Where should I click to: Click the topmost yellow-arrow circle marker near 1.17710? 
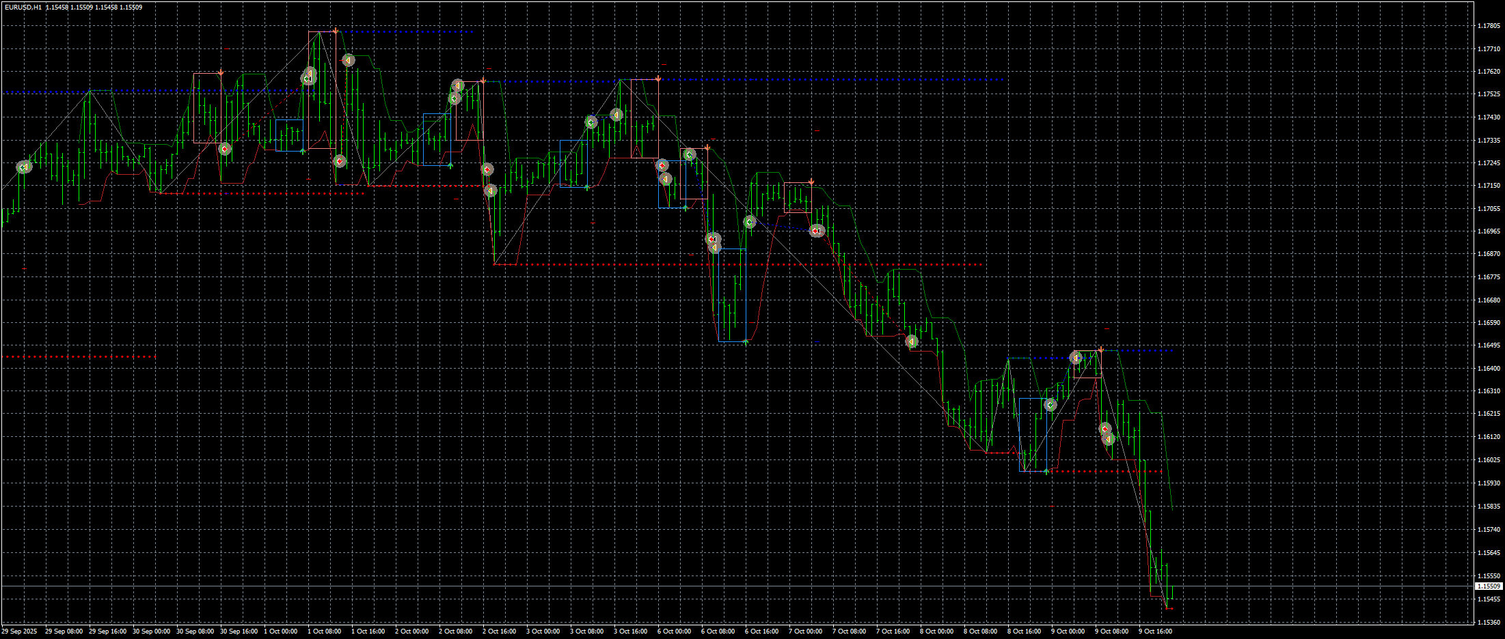coord(349,60)
